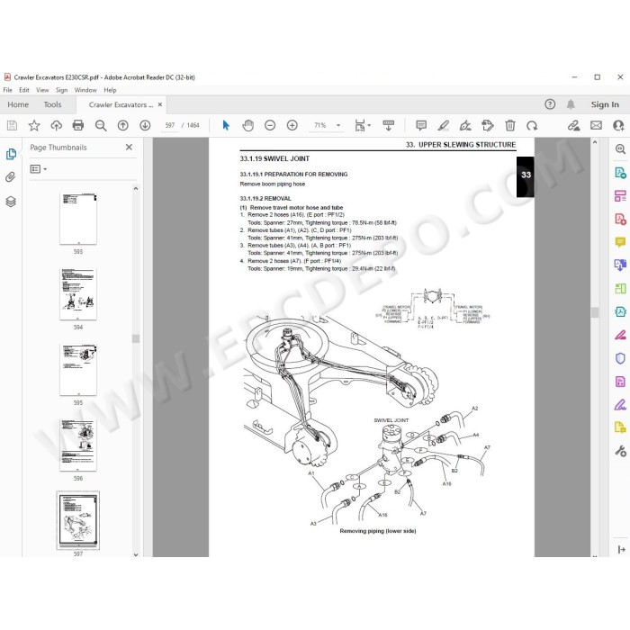Click the thumbnails panel scrollbar handle
630x630 pixels.
click(136, 338)
